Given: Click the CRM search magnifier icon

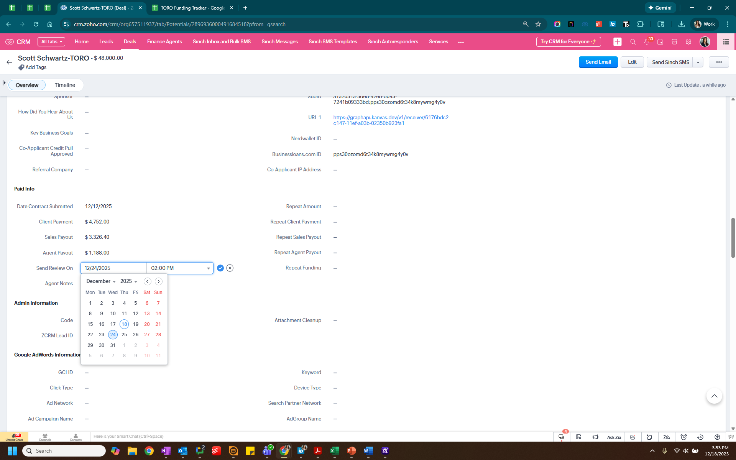Looking at the screenshot, I should pos(633,42).
